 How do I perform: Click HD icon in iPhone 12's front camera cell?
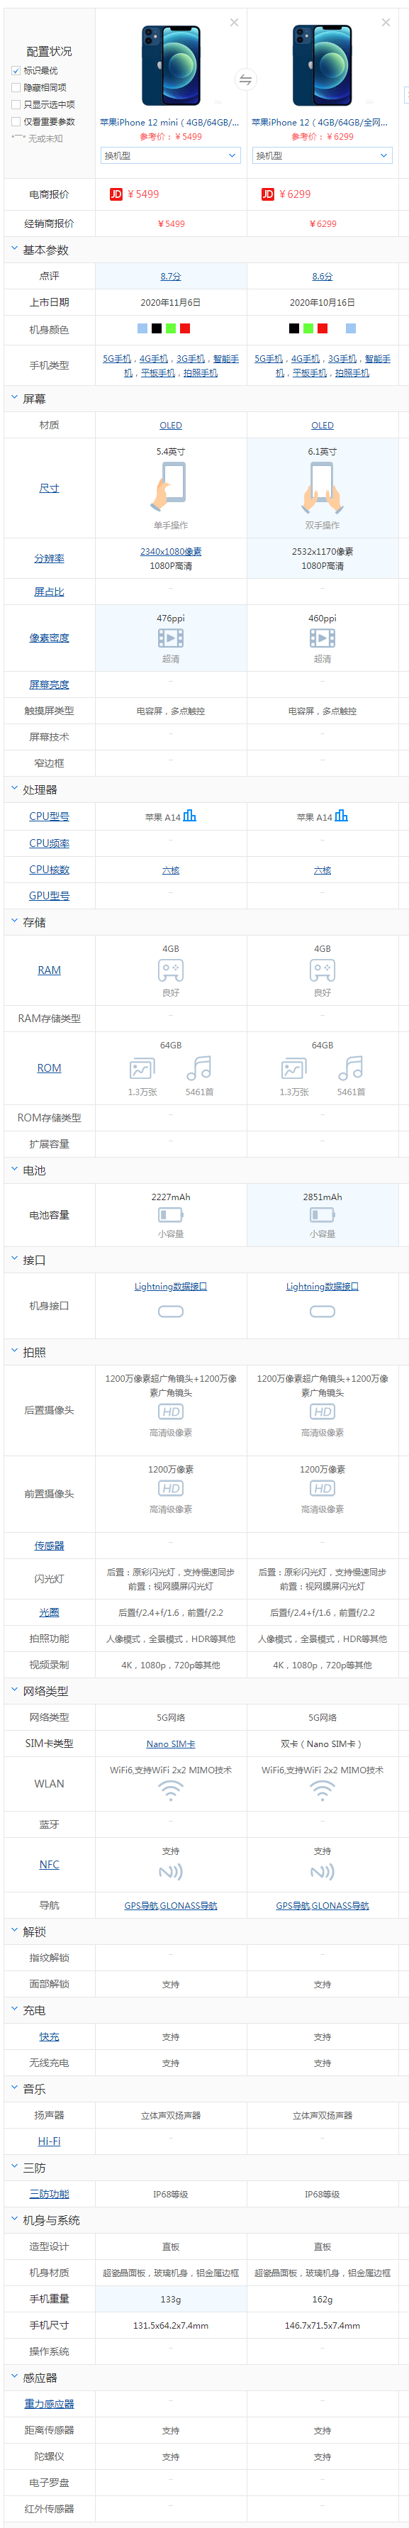323,1487
